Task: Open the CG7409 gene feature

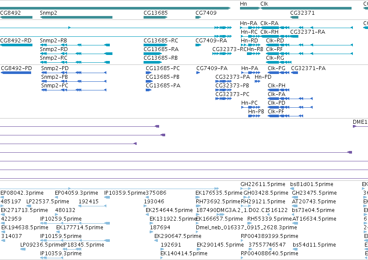Action: pyautogui.click(x=198, y=17)
